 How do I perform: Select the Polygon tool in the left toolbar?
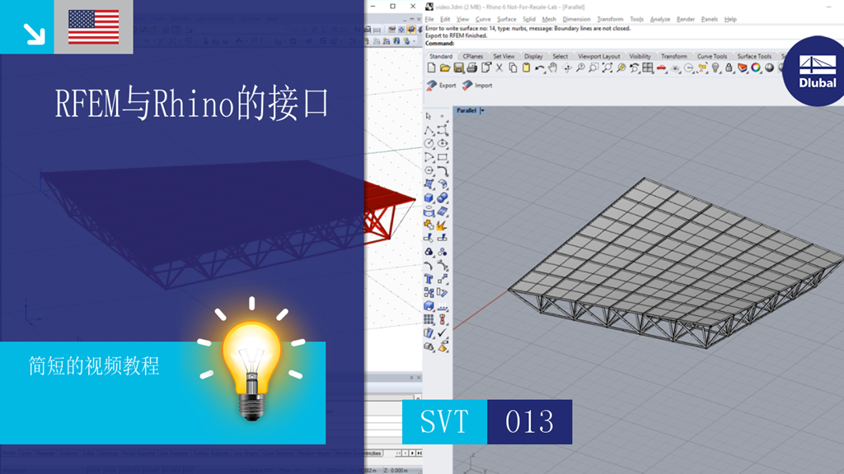pos(429,171)
